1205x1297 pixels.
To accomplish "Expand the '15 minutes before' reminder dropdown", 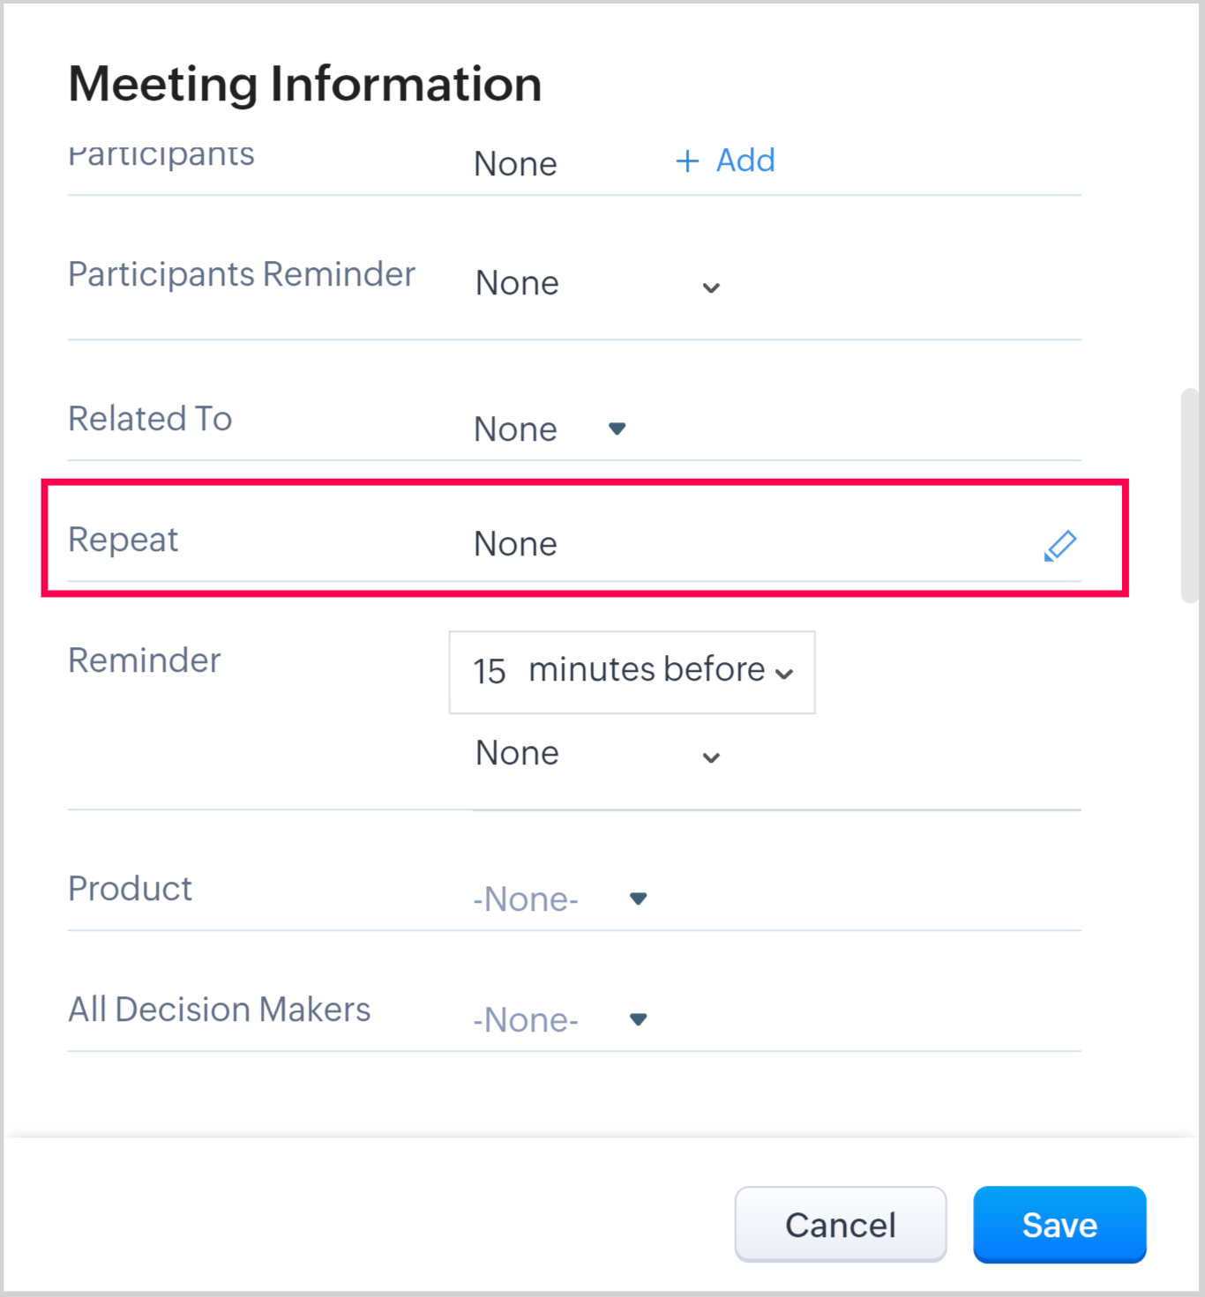I will (x=631, y=672).
